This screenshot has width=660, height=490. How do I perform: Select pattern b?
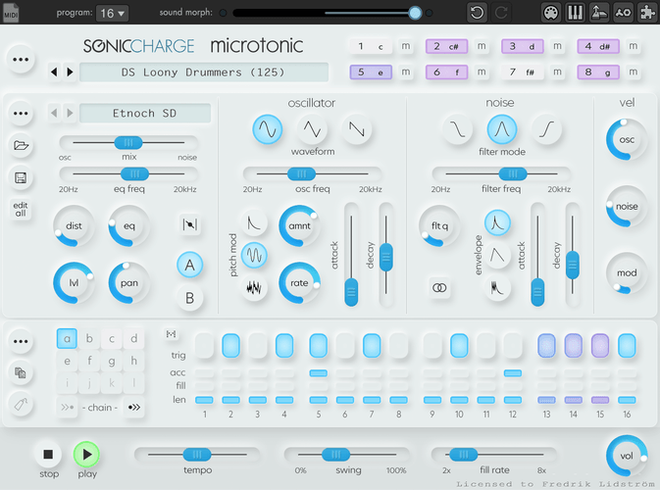point(89,338)
